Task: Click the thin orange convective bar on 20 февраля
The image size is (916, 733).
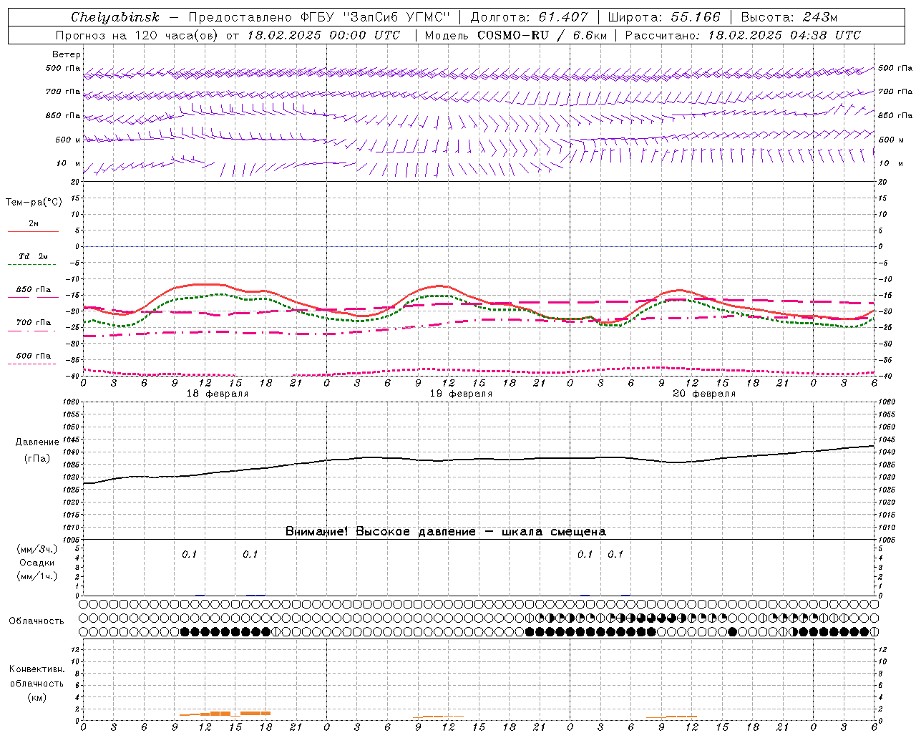Action: [671, 717]
